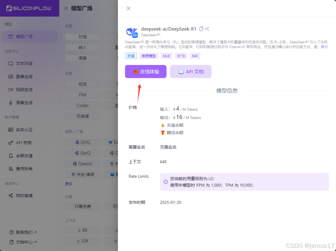Viewport: 336px width, 251px height.
Task: Filter models by Qwen2 series
Action: point(82,164)
